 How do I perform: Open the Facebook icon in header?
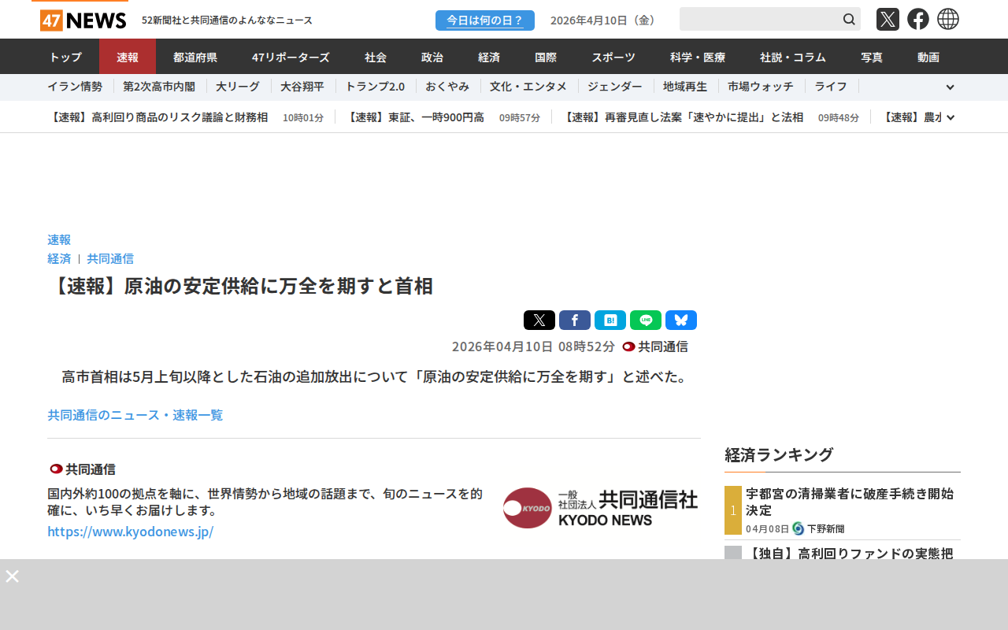click(918, 19)
